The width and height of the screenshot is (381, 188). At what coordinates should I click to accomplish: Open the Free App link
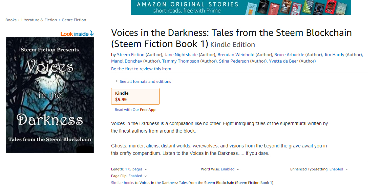148,110
